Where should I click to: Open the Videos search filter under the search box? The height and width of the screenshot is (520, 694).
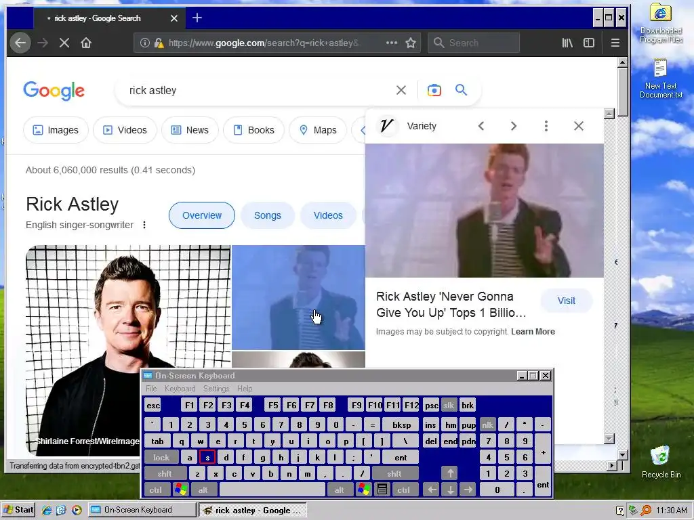tap(125, 130)
